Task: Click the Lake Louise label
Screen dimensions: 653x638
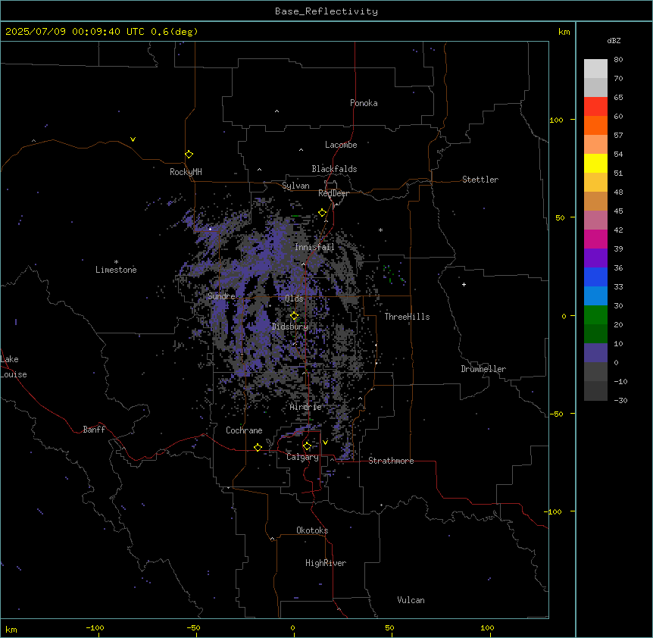Action: pyautogui.click(x=14, y=367)
